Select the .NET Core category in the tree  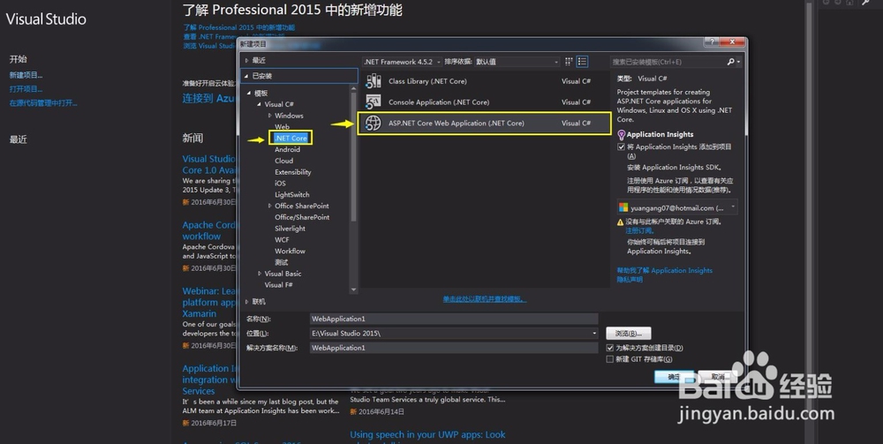coord(291,138)
